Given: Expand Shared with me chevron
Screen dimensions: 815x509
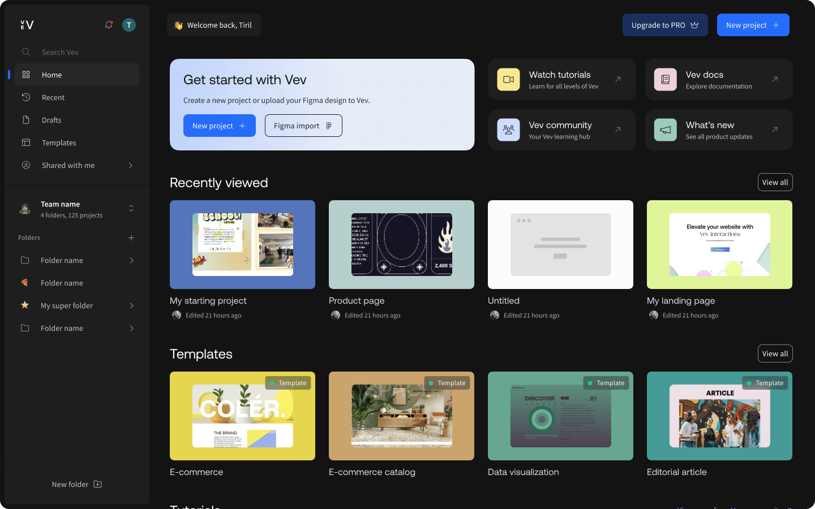Looking at the screenshot, I should click(131, 165).
